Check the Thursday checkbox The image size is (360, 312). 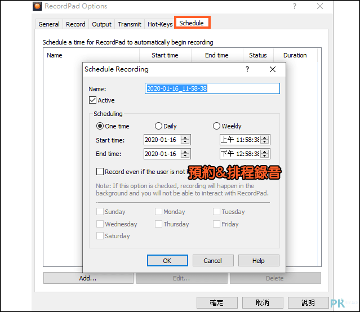tap(158, 224)
